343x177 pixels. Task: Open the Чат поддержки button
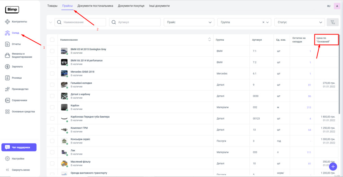(19, 147)
